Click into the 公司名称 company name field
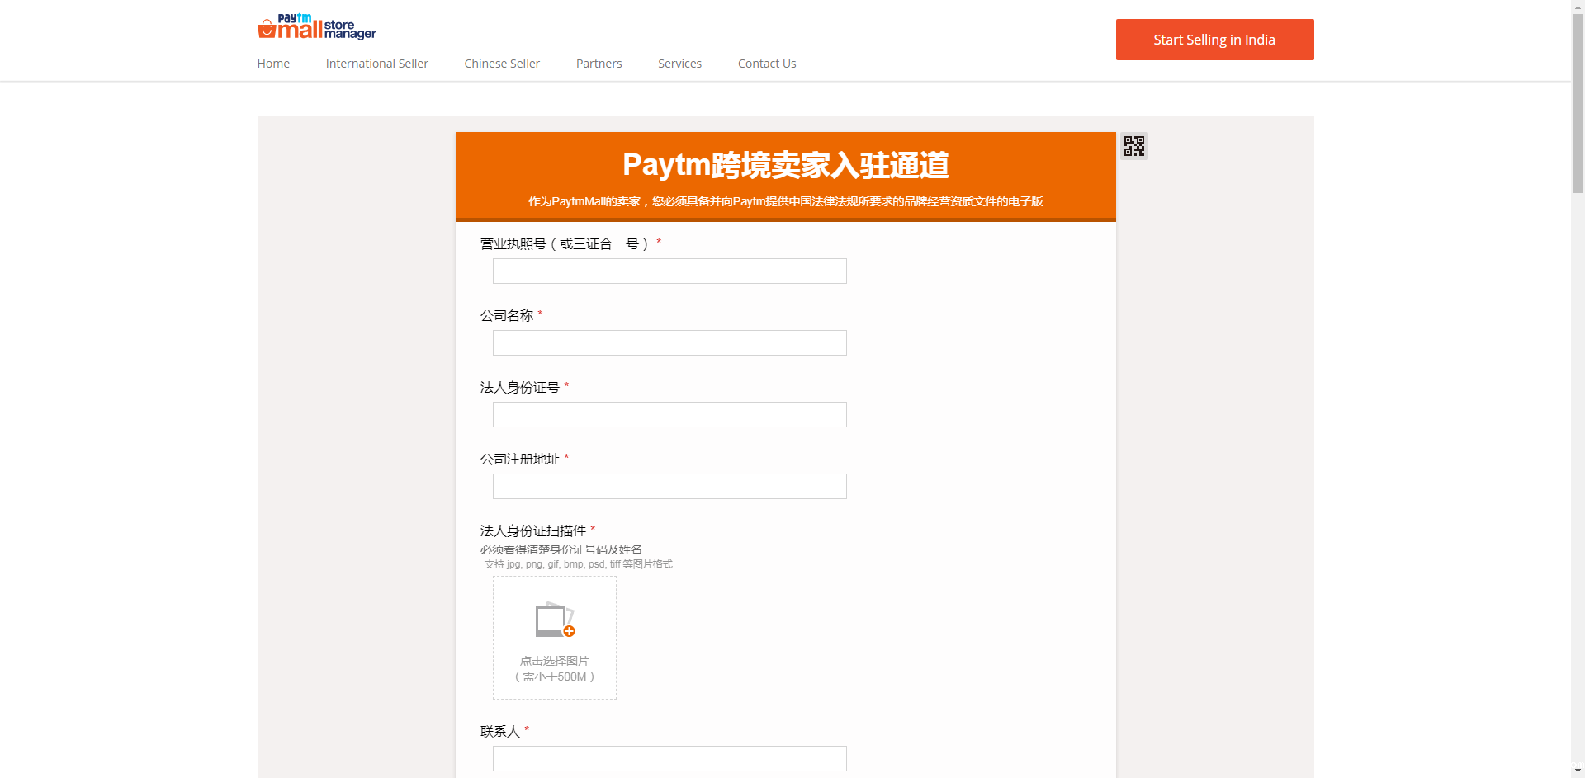The width and height of the screenshot is (1585, 778). pyautogui.click(x=669, y=343)
